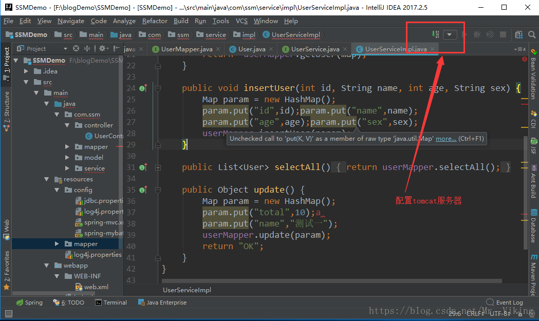
Task: Toggle the Web side tab
Action: pos(7,230)
